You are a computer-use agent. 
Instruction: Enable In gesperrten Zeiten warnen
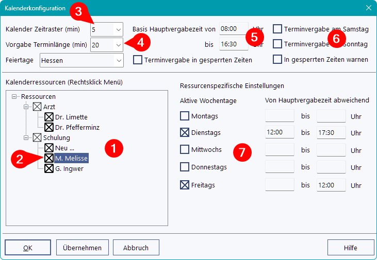(x=277, y=59)
